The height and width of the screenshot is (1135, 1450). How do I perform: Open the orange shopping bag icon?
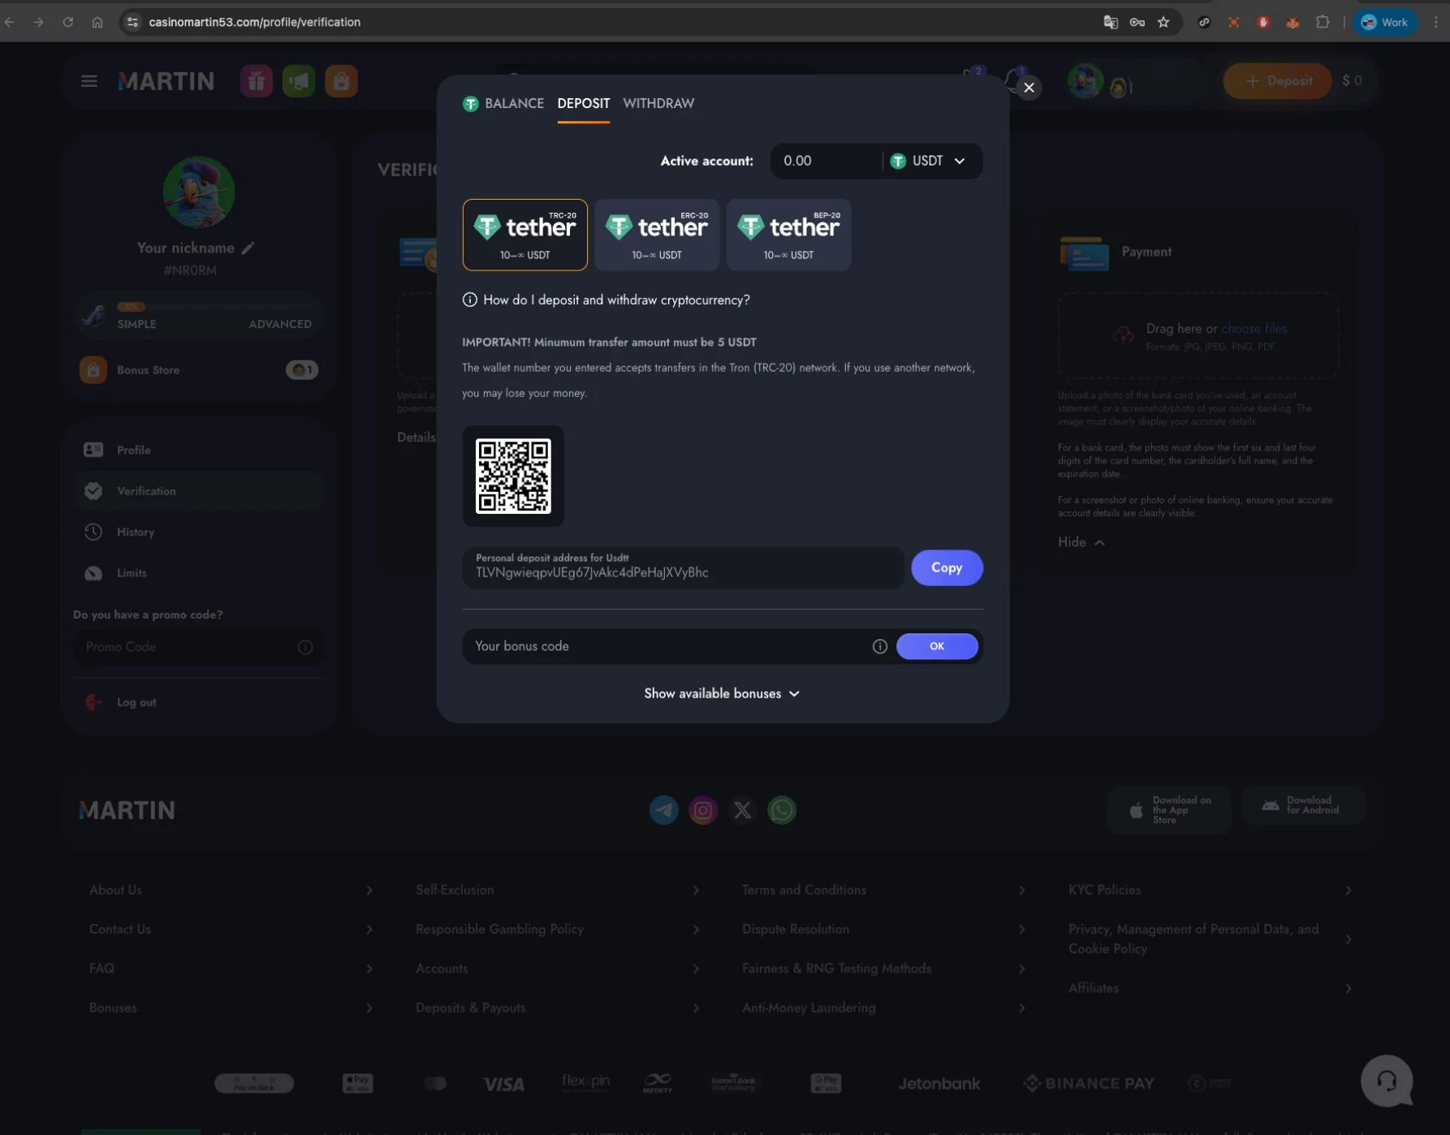pyautogui.click(x=341, y=81)
